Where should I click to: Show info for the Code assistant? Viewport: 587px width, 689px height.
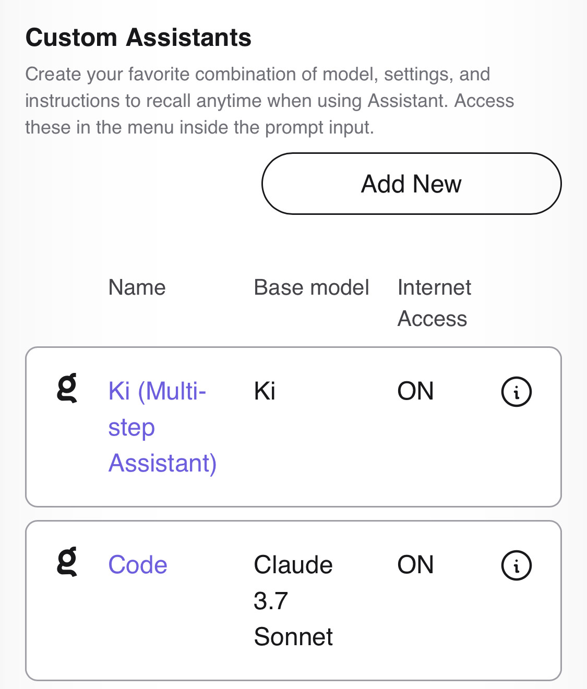[516, 565]
